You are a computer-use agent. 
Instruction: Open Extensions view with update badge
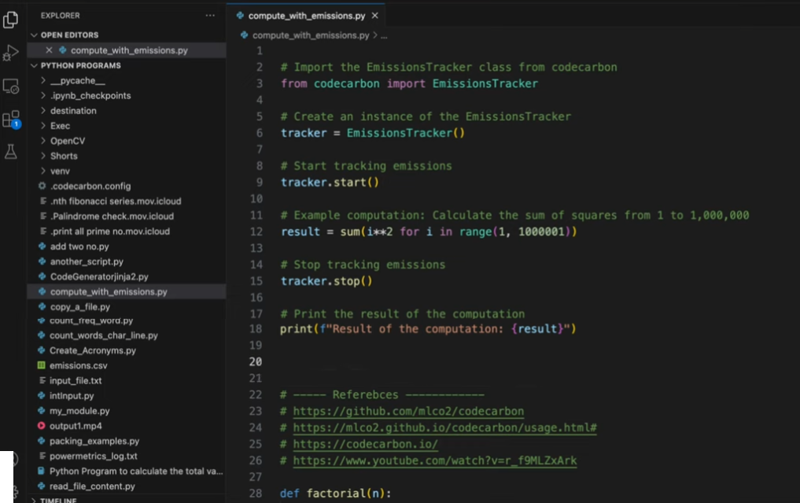11,119
